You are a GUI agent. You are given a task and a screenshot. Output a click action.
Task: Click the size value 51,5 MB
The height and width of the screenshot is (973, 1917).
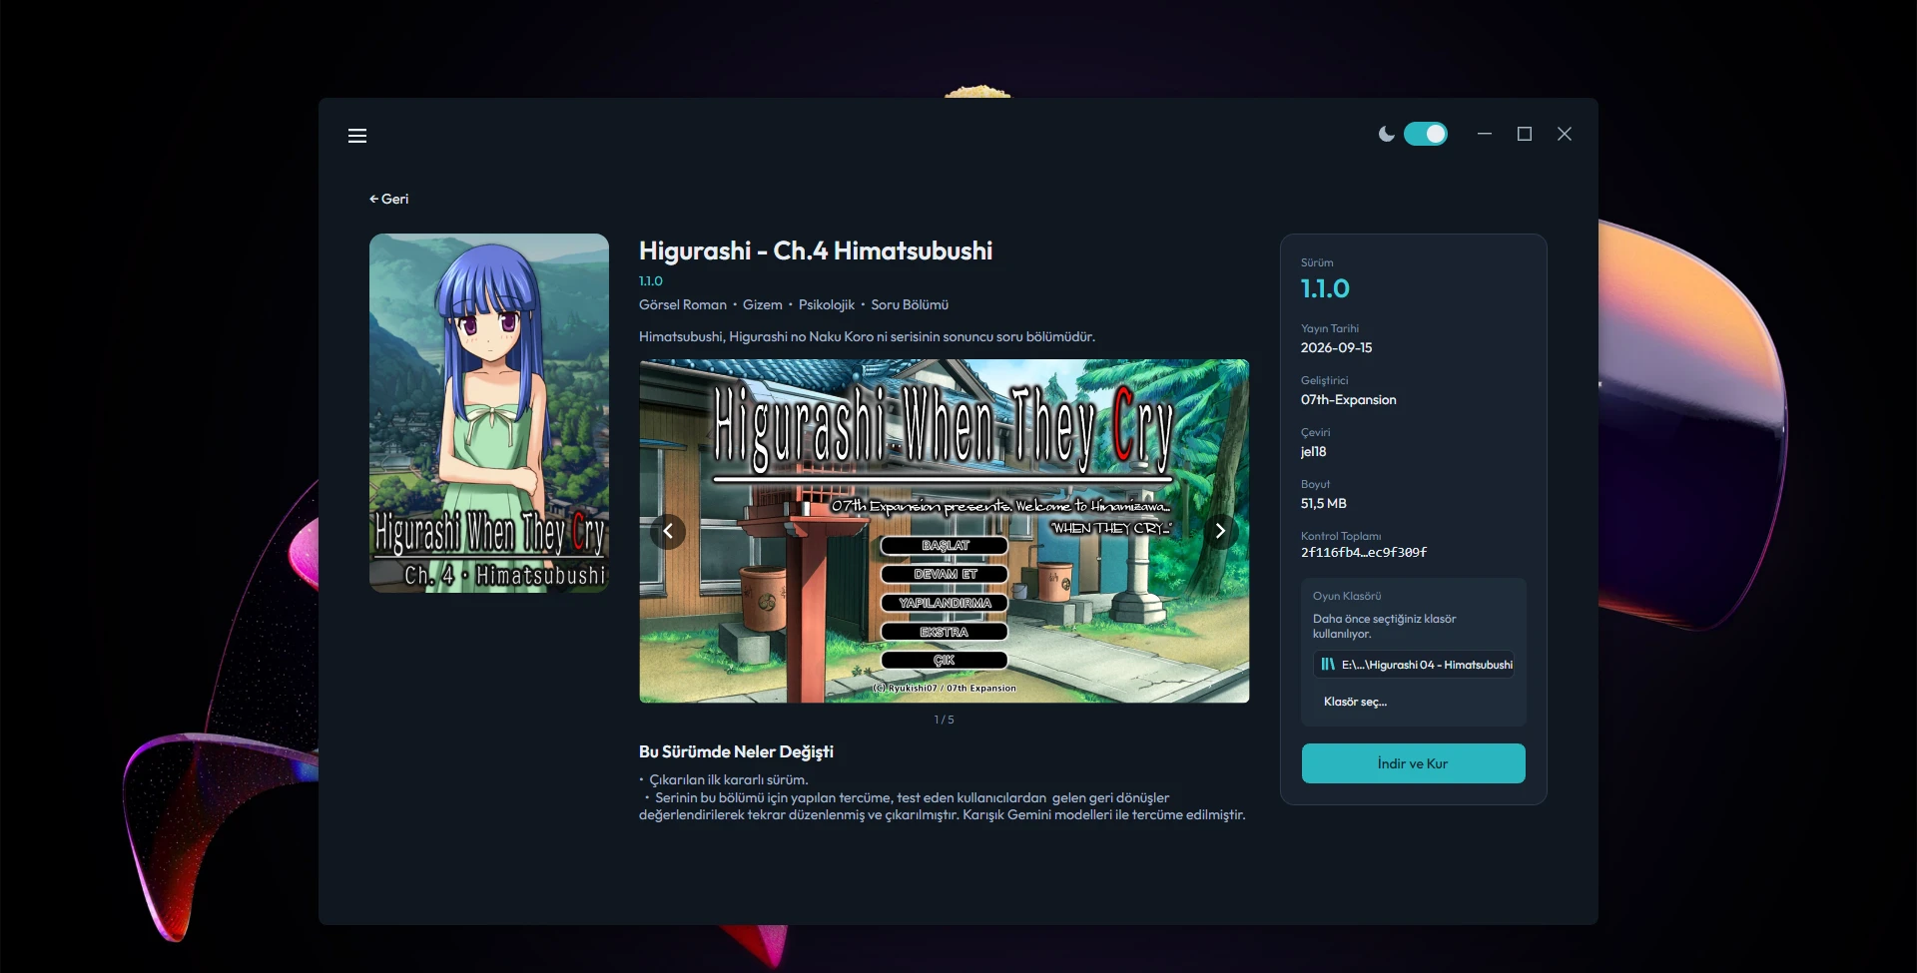tap(1323, 503)
